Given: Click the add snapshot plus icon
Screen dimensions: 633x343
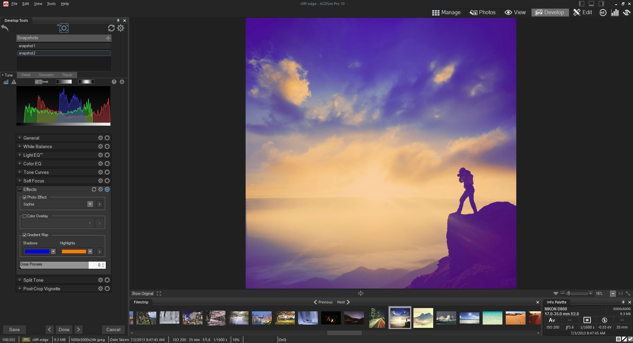Looking at the screenshot, I should coord(108,38).
